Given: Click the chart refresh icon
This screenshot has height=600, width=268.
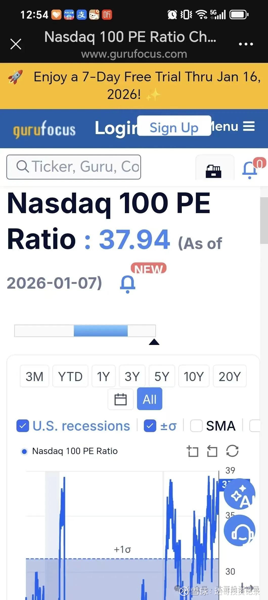Looking at the screenshot, I should (x=232, y=451).
